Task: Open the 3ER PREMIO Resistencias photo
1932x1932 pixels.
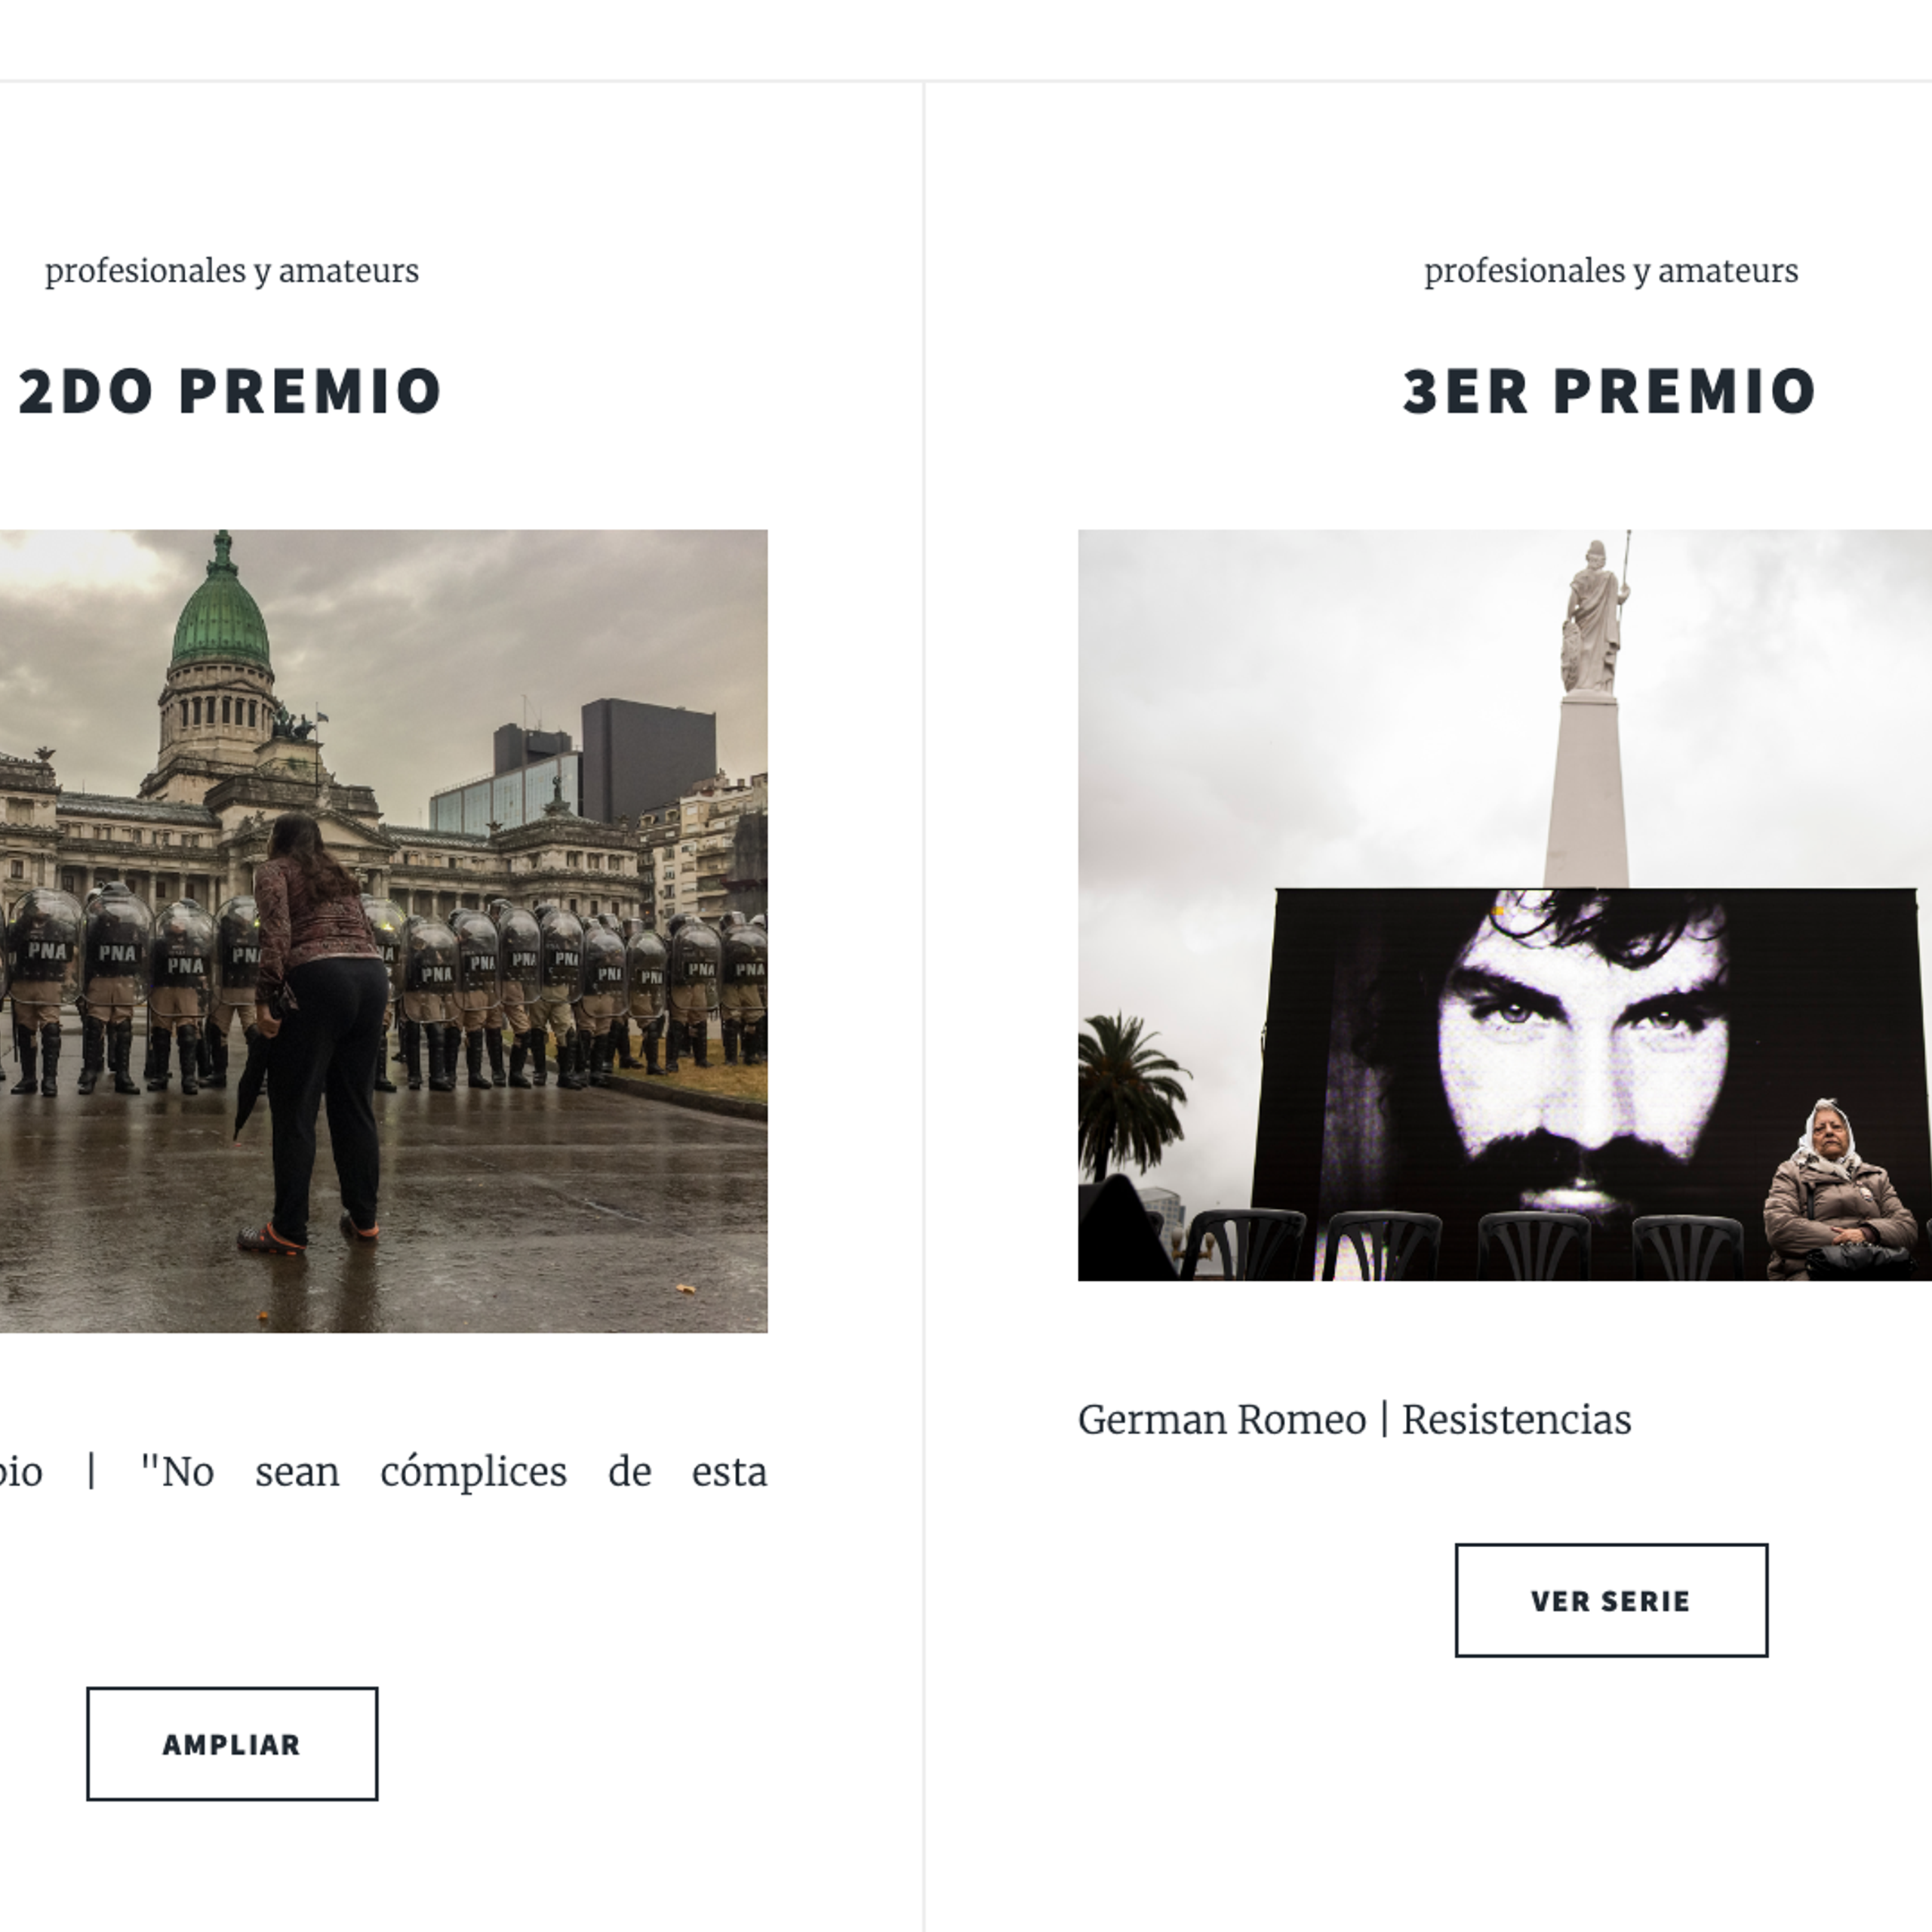Action: coord(1504,905)
